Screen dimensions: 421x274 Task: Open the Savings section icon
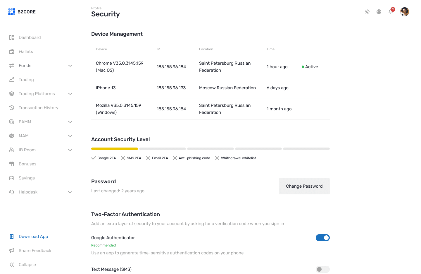pyautogui.click(x=11, y=178)
